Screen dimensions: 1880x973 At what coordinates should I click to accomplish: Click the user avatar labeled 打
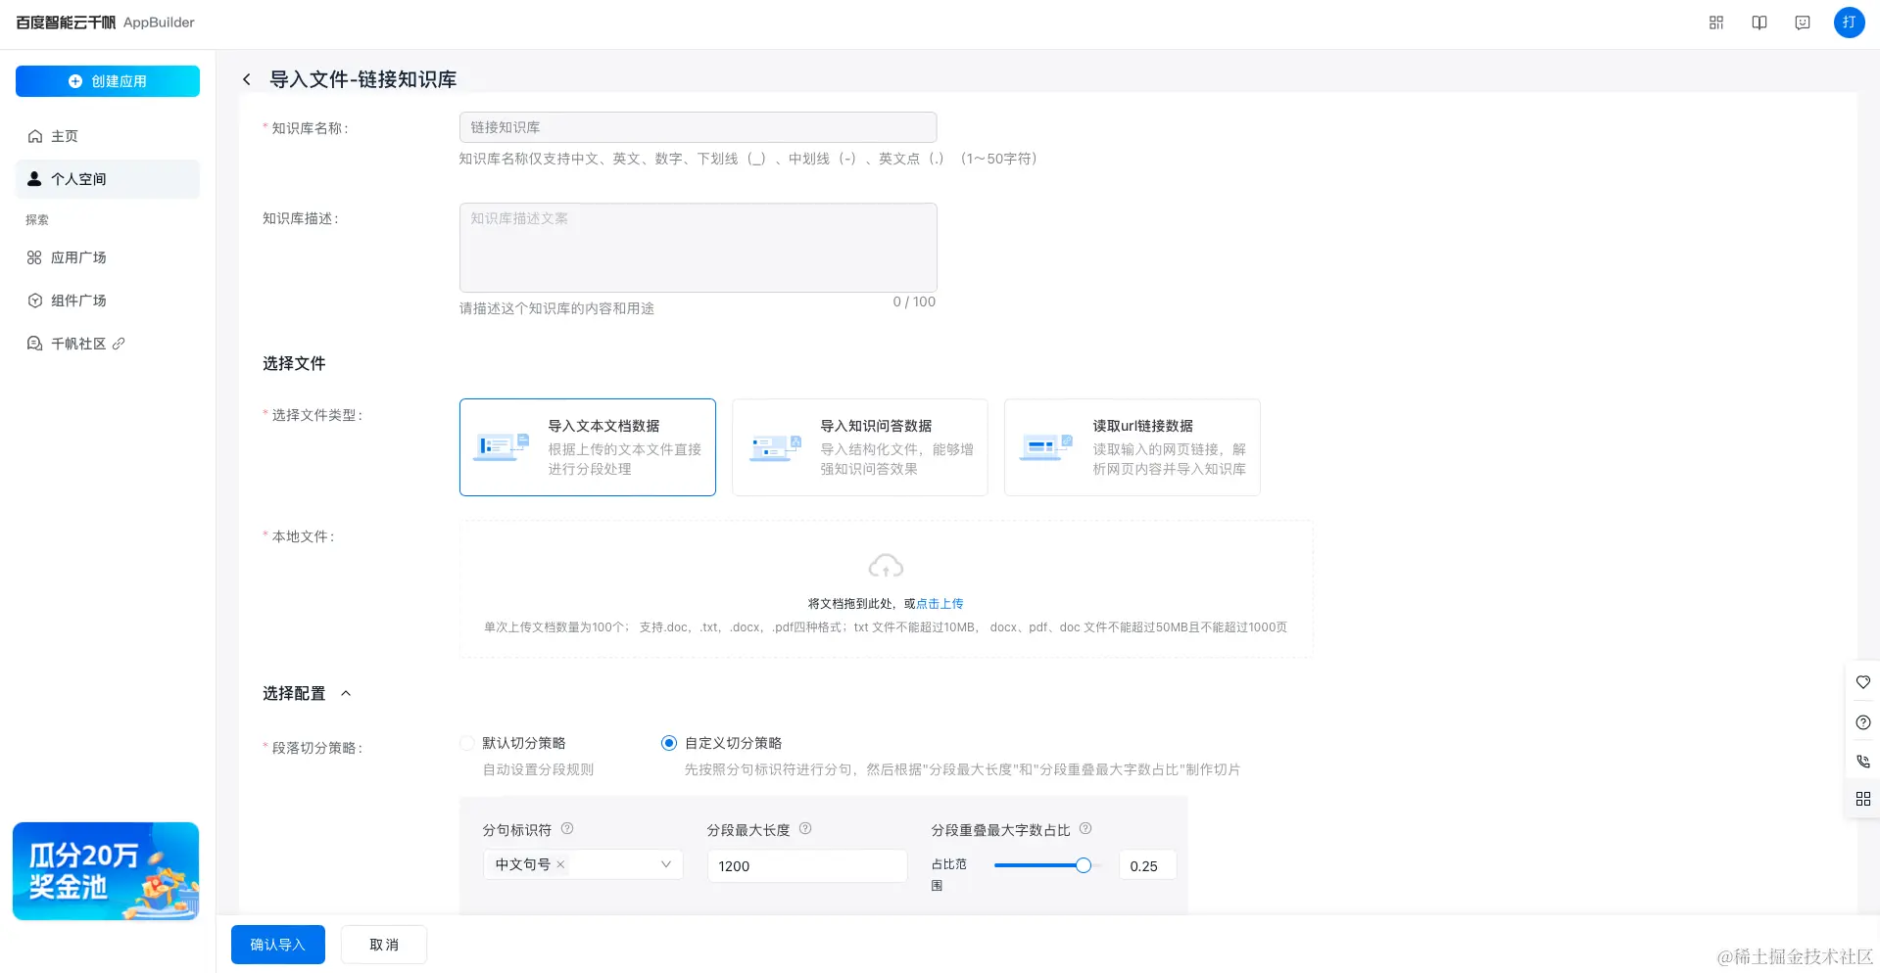1849,23
